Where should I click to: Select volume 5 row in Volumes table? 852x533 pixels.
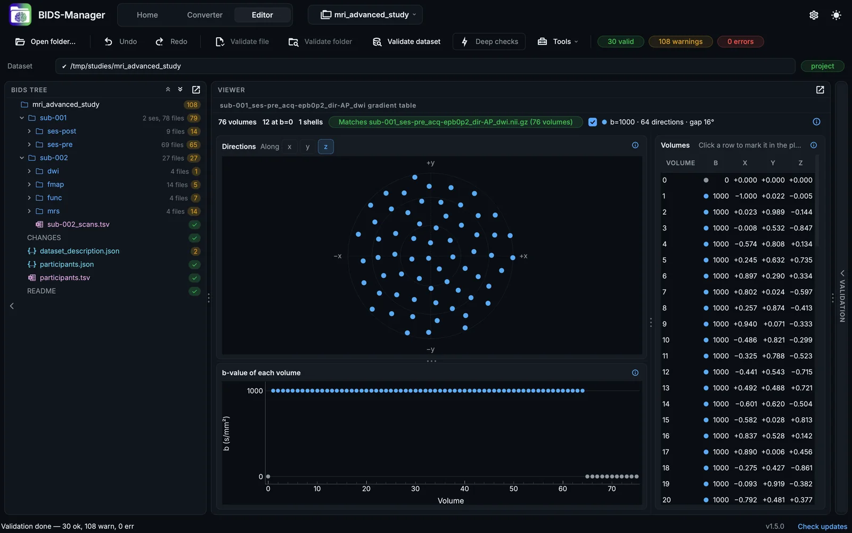[738, 260]
